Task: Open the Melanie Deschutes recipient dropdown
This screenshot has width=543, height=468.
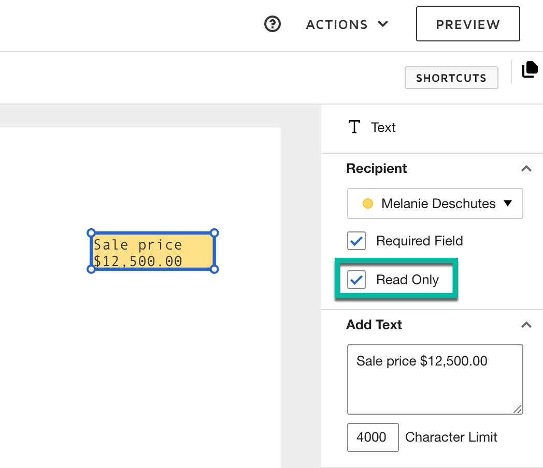Action: click(x=435, y=203)
